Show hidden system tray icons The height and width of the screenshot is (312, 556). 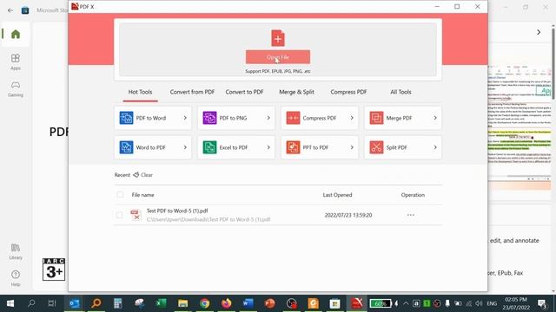(x=406, y=303)
